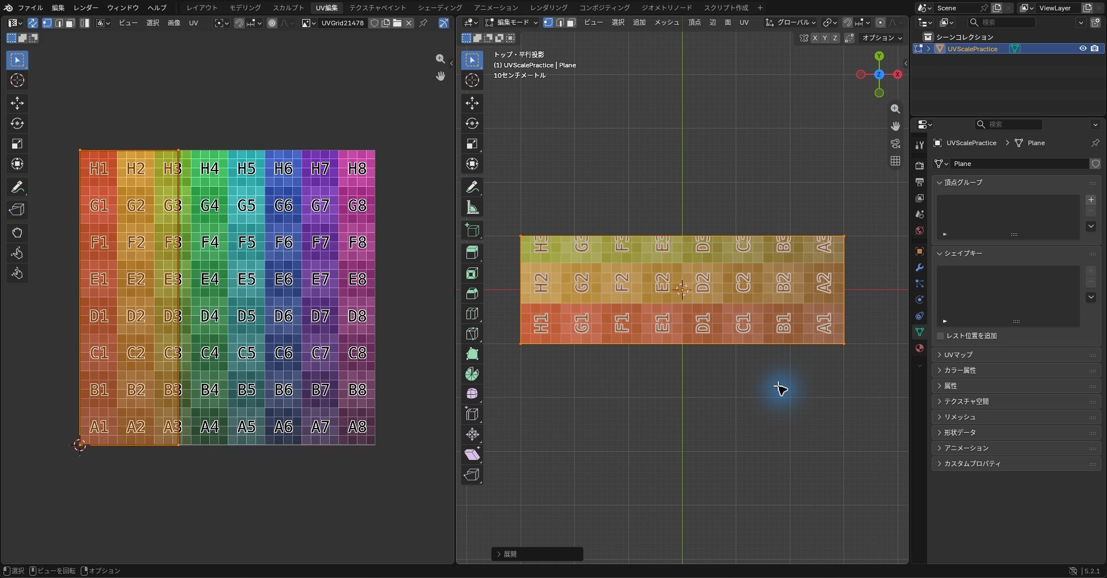Click the Plane mesh name field
1107x578 pixels.
coord(1019,164)
